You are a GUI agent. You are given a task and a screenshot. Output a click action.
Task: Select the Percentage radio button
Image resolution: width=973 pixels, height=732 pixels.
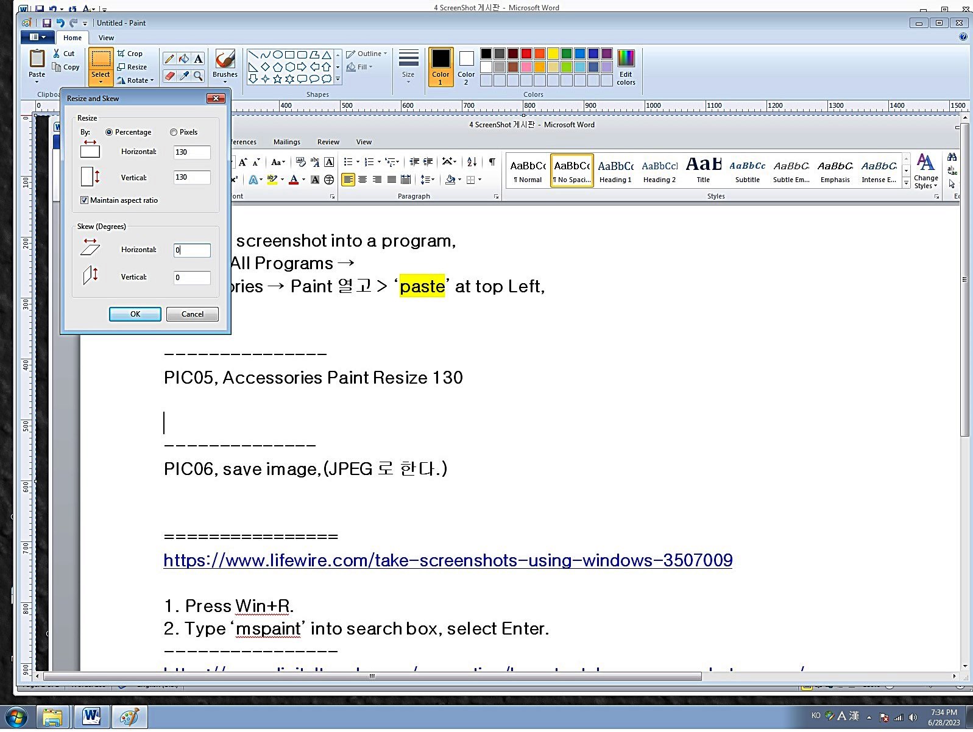[109, 132]
